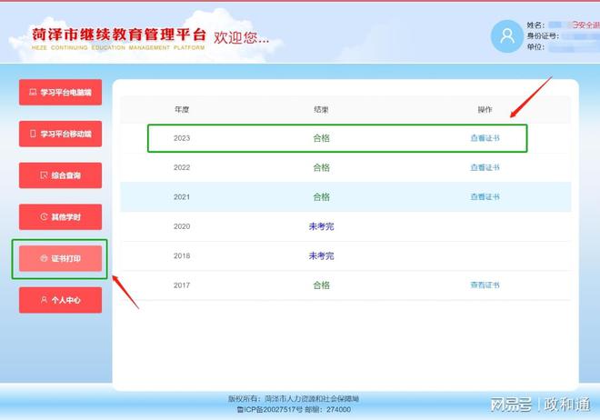Click the 单位 label in header
This screenshot has height=420, width=600.
pos(535,47)
